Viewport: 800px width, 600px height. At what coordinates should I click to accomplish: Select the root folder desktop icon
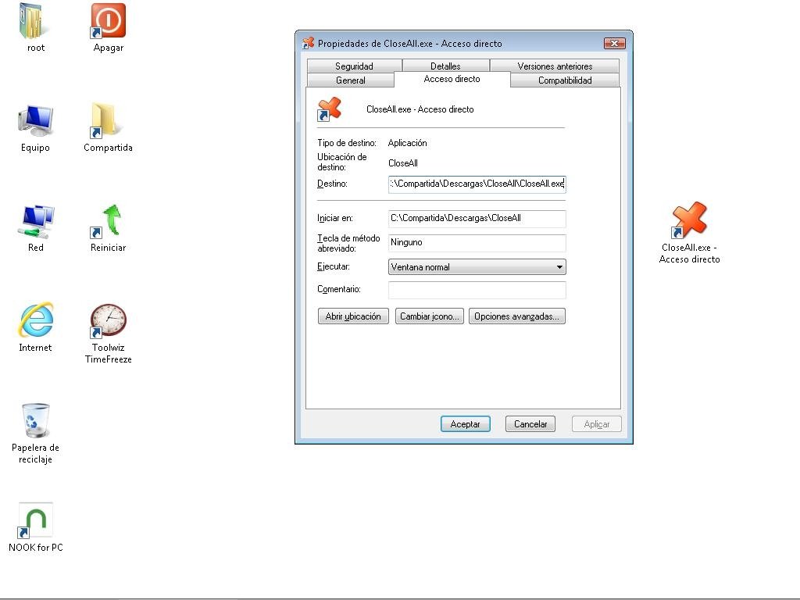point(35,22)
